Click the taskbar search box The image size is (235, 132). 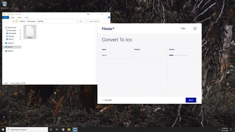[x=27, y=129]
